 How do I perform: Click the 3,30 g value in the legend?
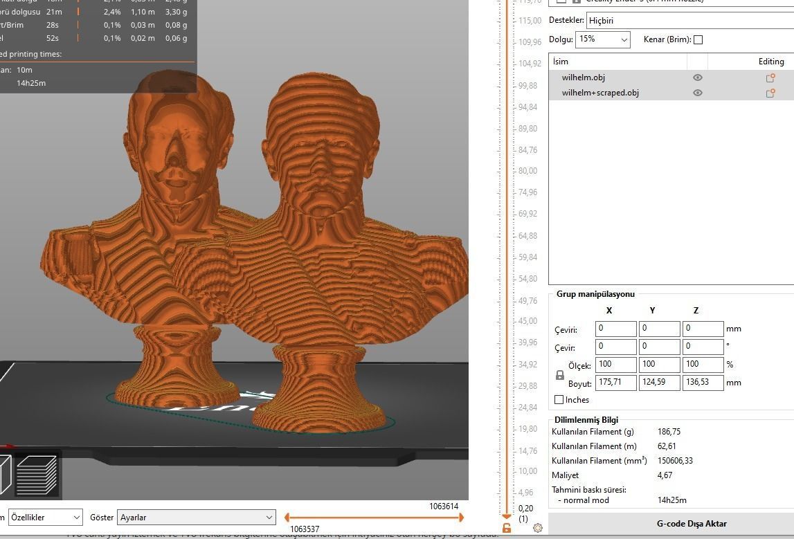tap(176, 12)
